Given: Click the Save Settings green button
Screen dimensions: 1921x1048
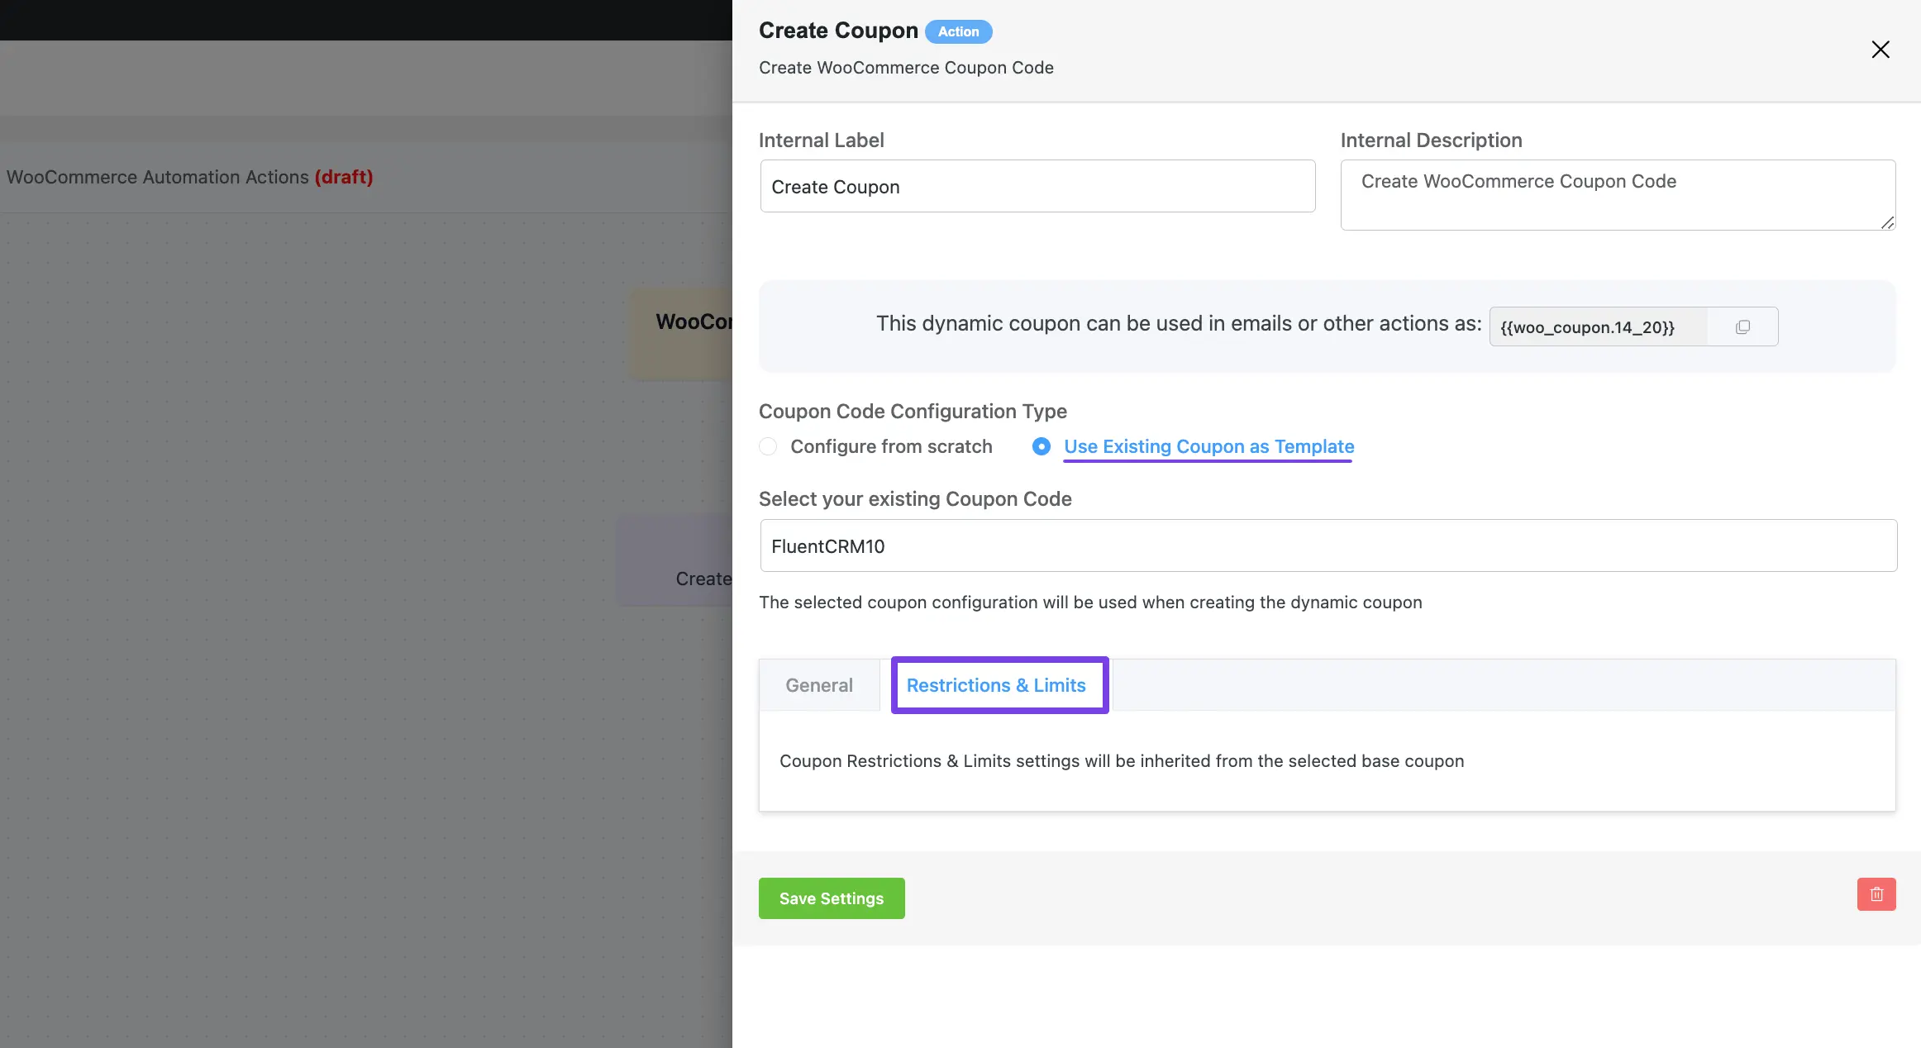Looking at the screenshot, I should pyautogui.click(x=831, y=897).
